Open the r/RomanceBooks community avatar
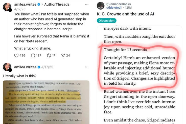The height and width of the screenshot is (124, 186). [x=101, y=6]
